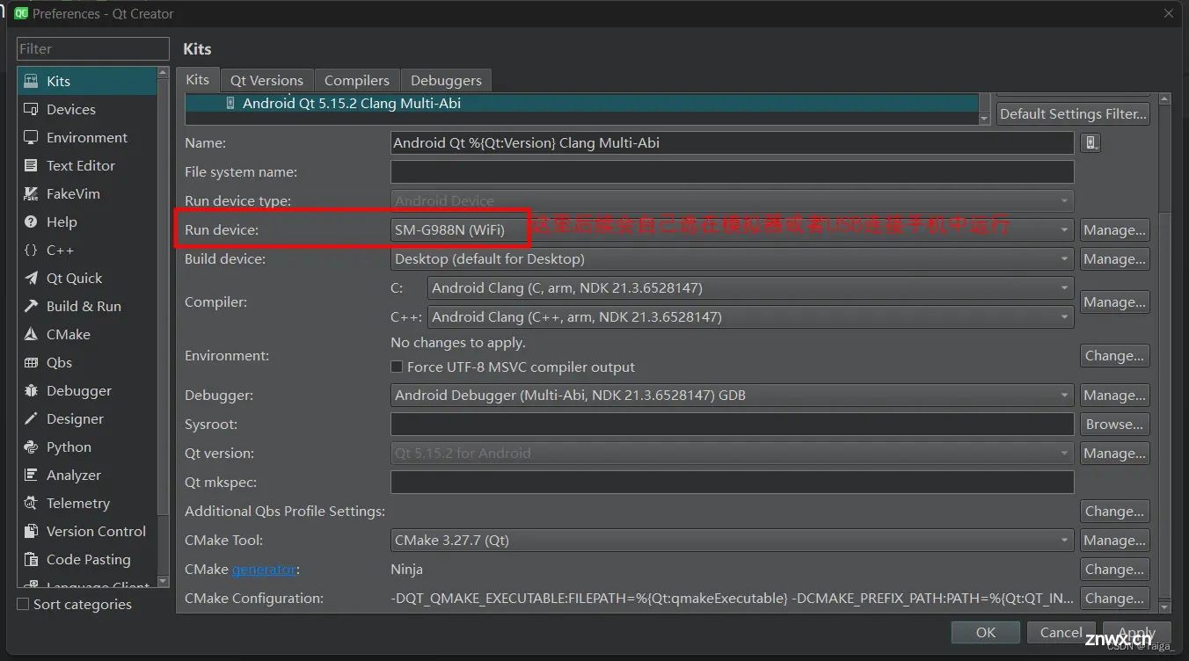
Task: Open Help category icon
Action: 31,222
